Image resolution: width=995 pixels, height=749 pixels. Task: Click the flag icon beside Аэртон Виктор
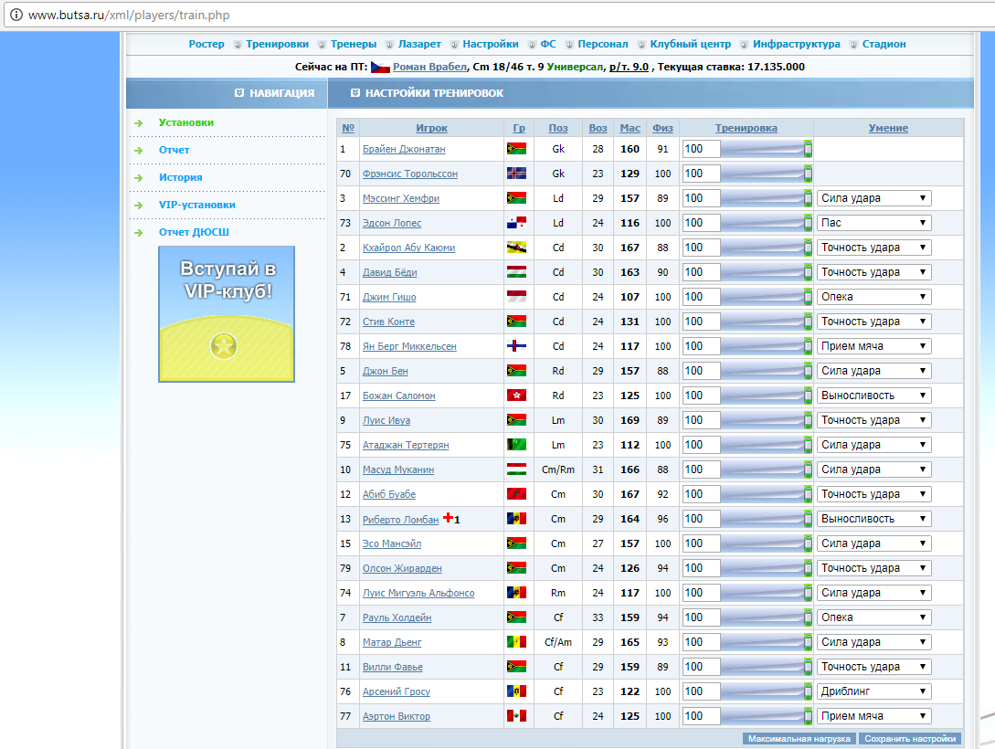[516, 716]
